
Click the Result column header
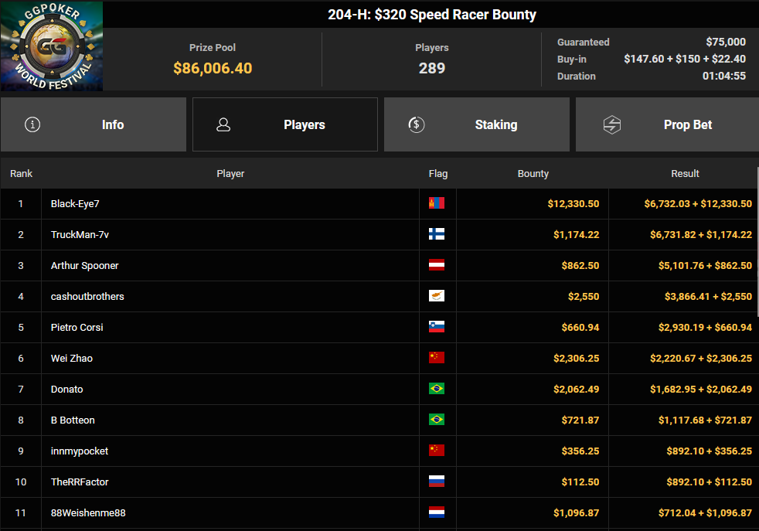685,173
